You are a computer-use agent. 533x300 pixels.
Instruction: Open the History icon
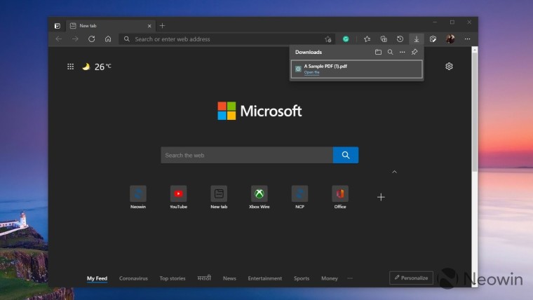[400, 39]
